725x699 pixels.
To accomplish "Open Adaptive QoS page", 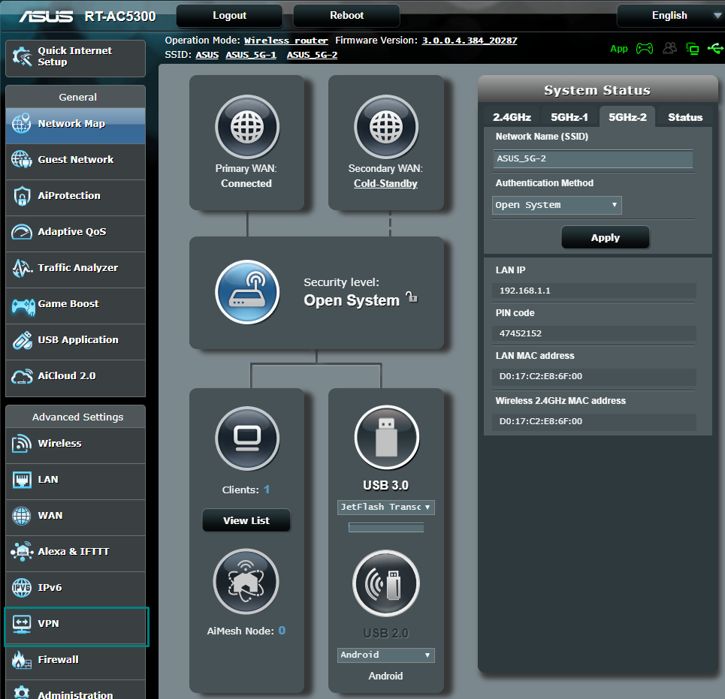I will coord(75,232).
